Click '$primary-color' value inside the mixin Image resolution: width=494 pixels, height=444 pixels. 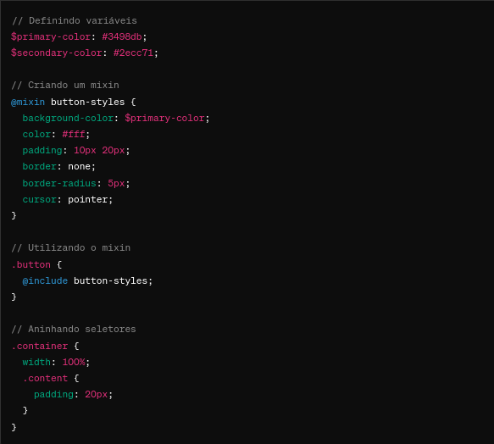[164, 118]
